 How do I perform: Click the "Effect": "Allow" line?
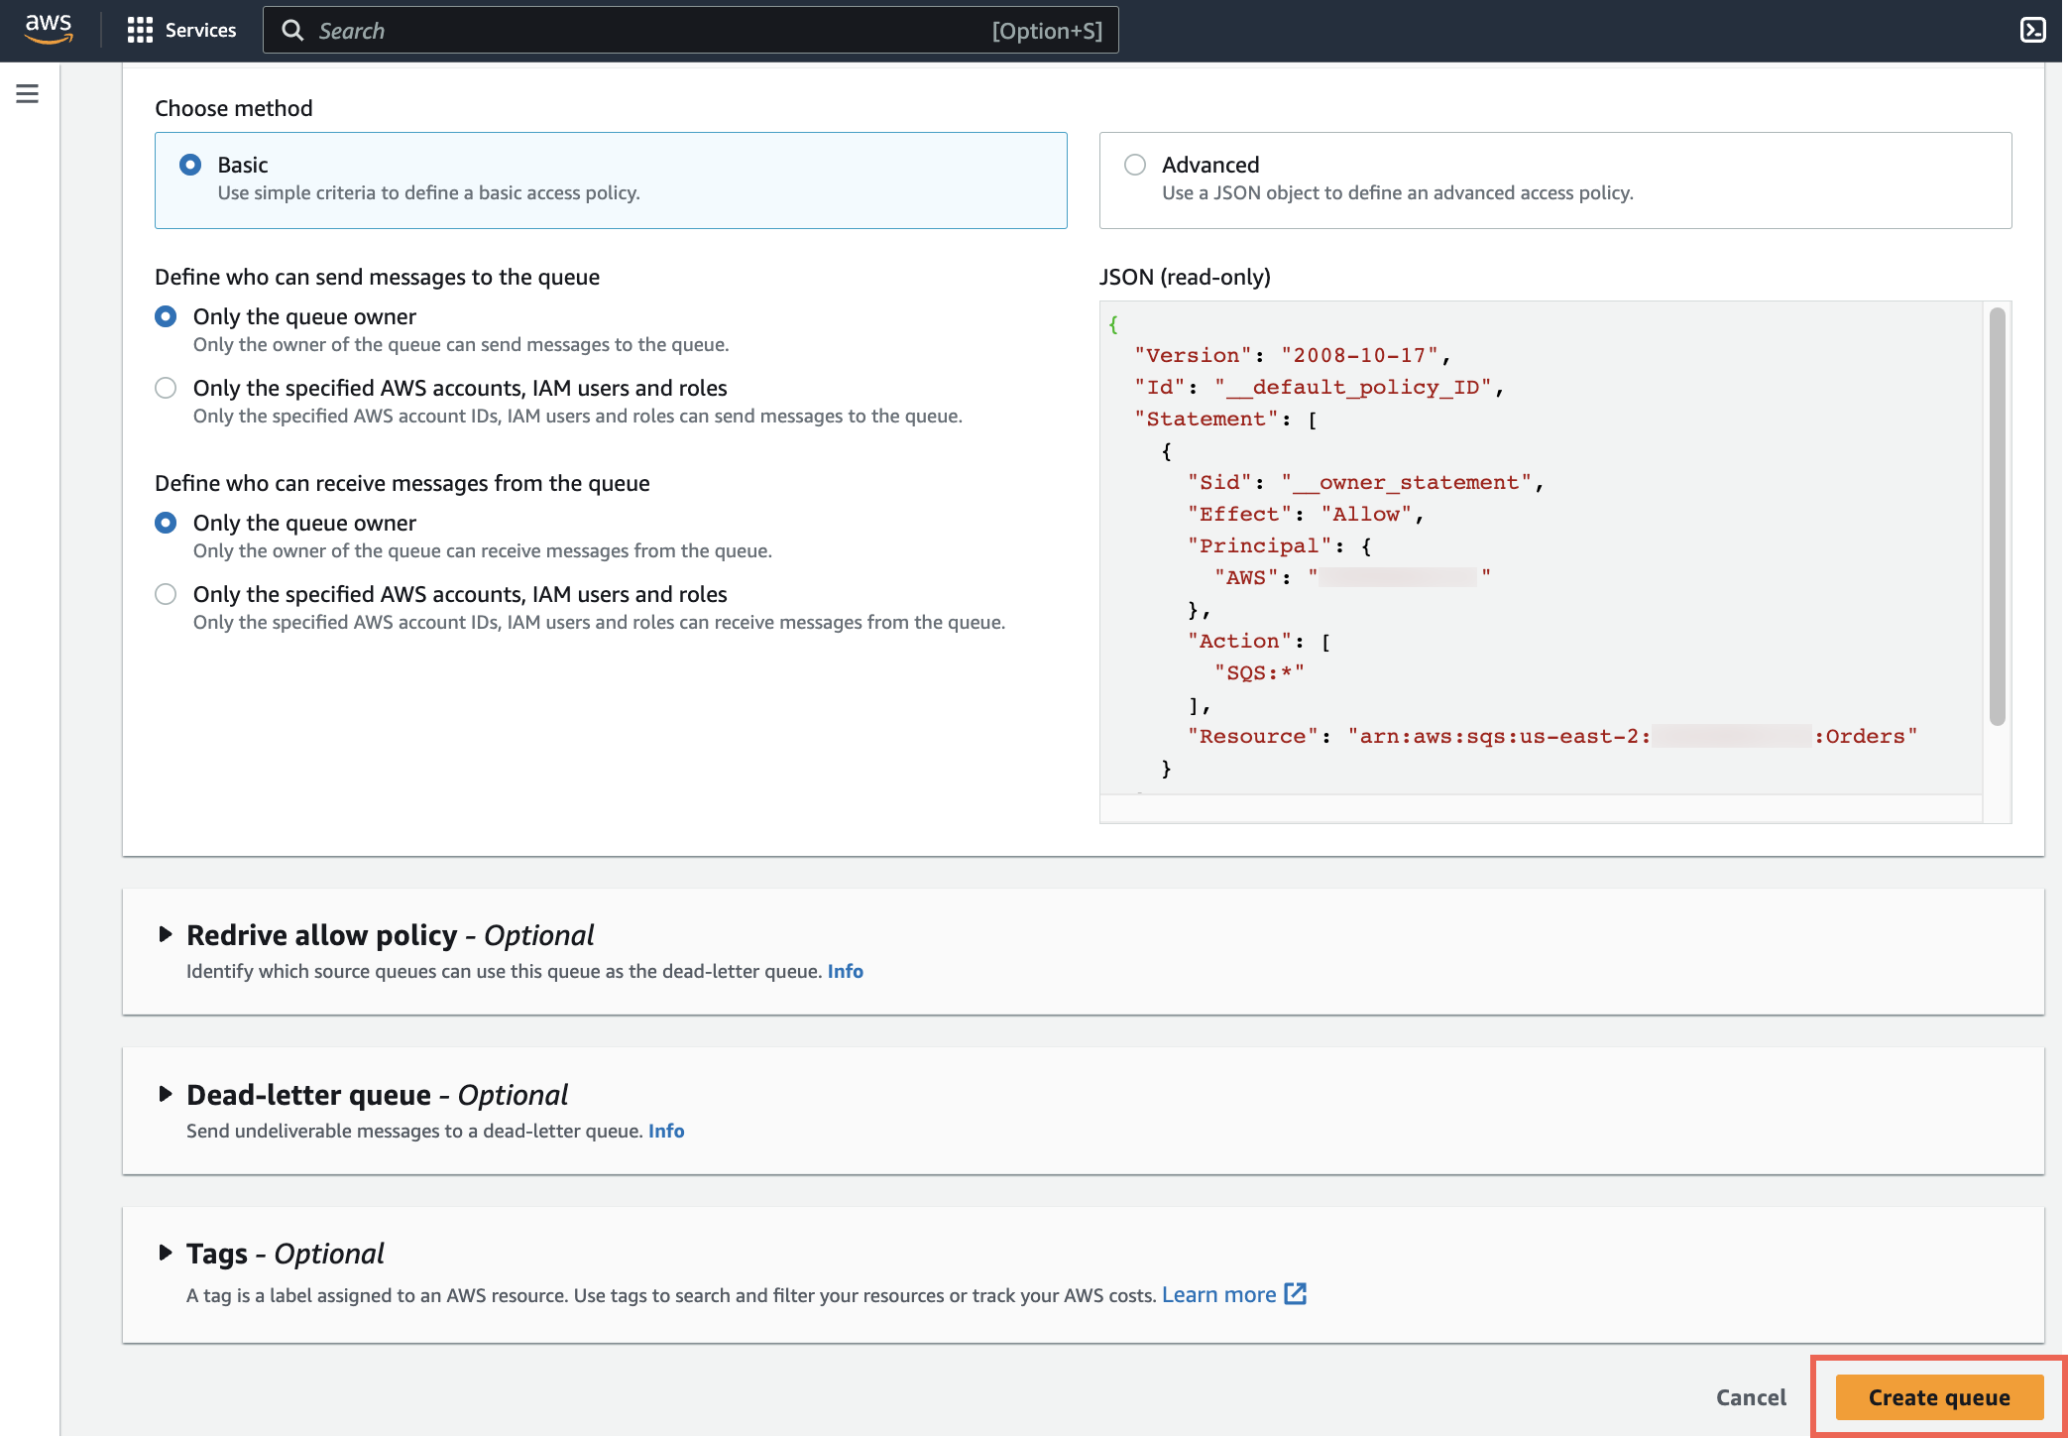[1306, 514]
